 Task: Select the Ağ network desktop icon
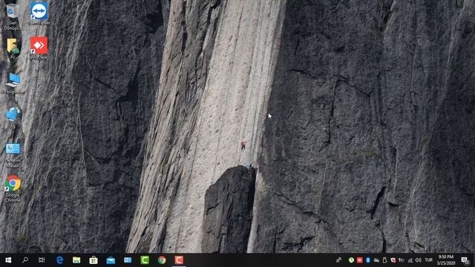(13, 117)
